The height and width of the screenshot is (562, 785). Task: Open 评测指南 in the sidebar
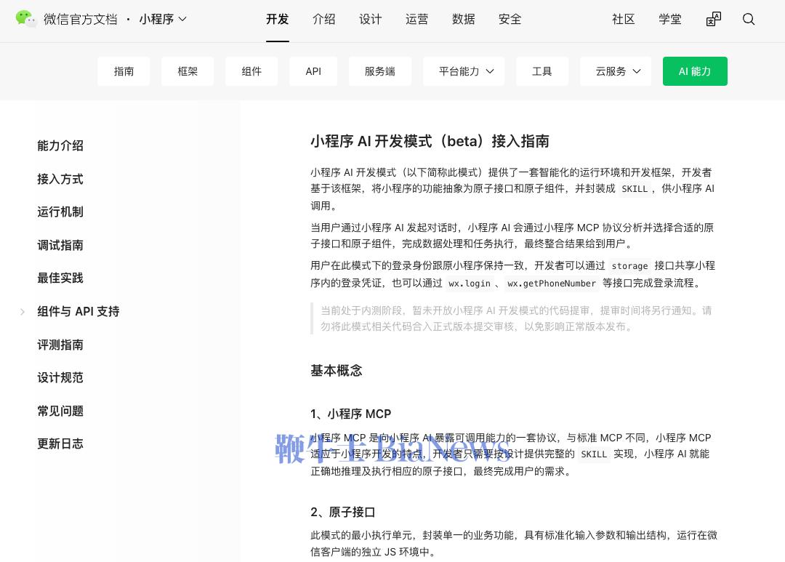click(x=60, y=345)
